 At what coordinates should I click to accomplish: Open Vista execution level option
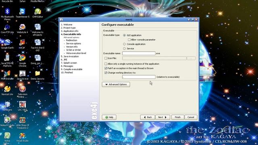76,53
